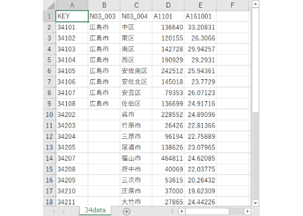The height and width of the screenshot is (216, 303).
Task: Select row header 5
Action: (x=49, y=60)
